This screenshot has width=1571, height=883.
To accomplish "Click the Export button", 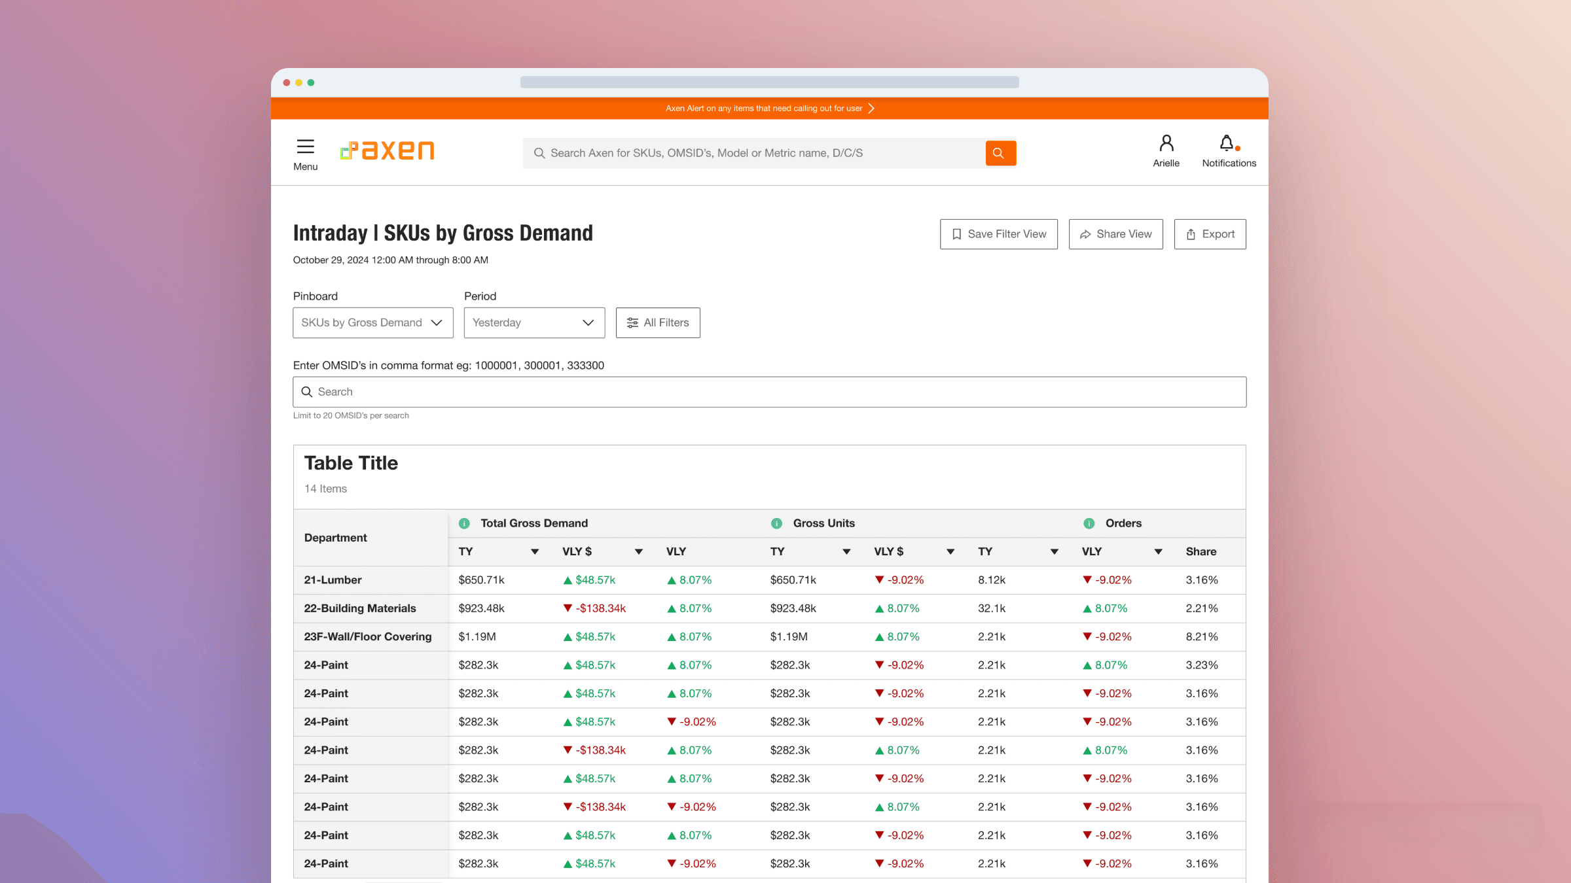I will (x=1210, y=234).
